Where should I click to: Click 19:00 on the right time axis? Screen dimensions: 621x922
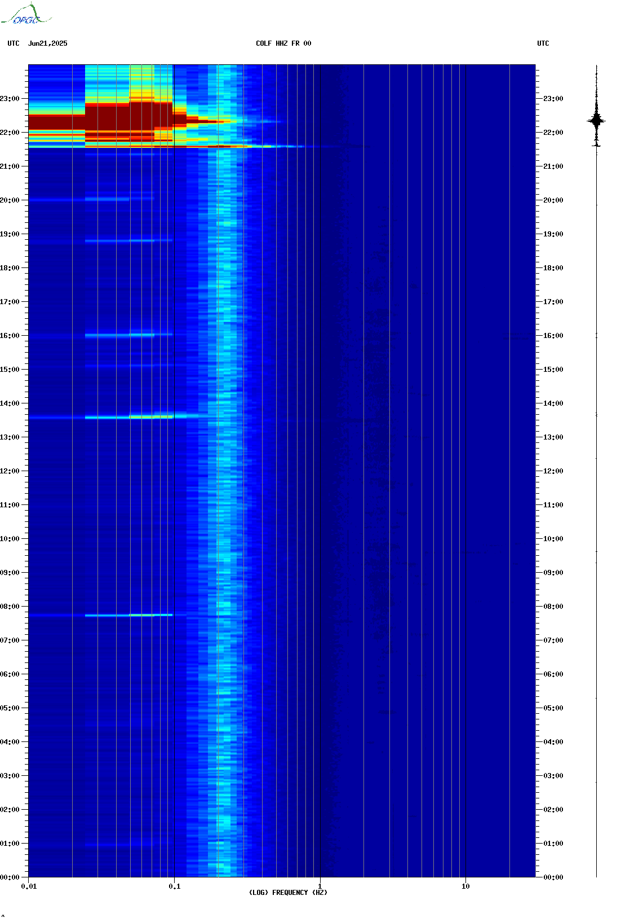click(x=553, y=234)
